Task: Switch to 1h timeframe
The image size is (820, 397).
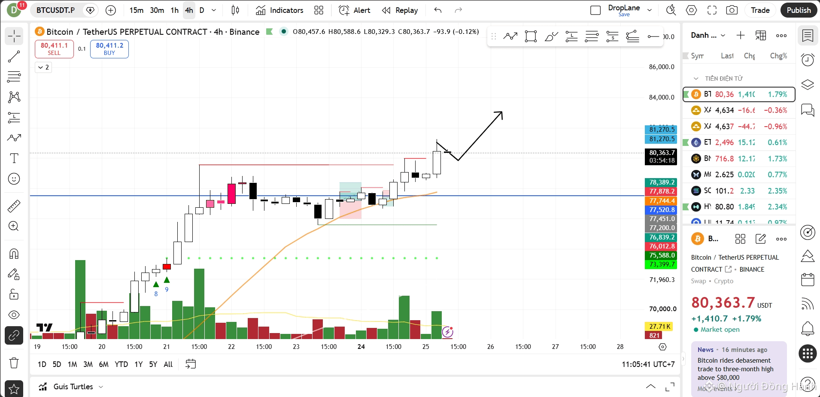Action: 175,10
